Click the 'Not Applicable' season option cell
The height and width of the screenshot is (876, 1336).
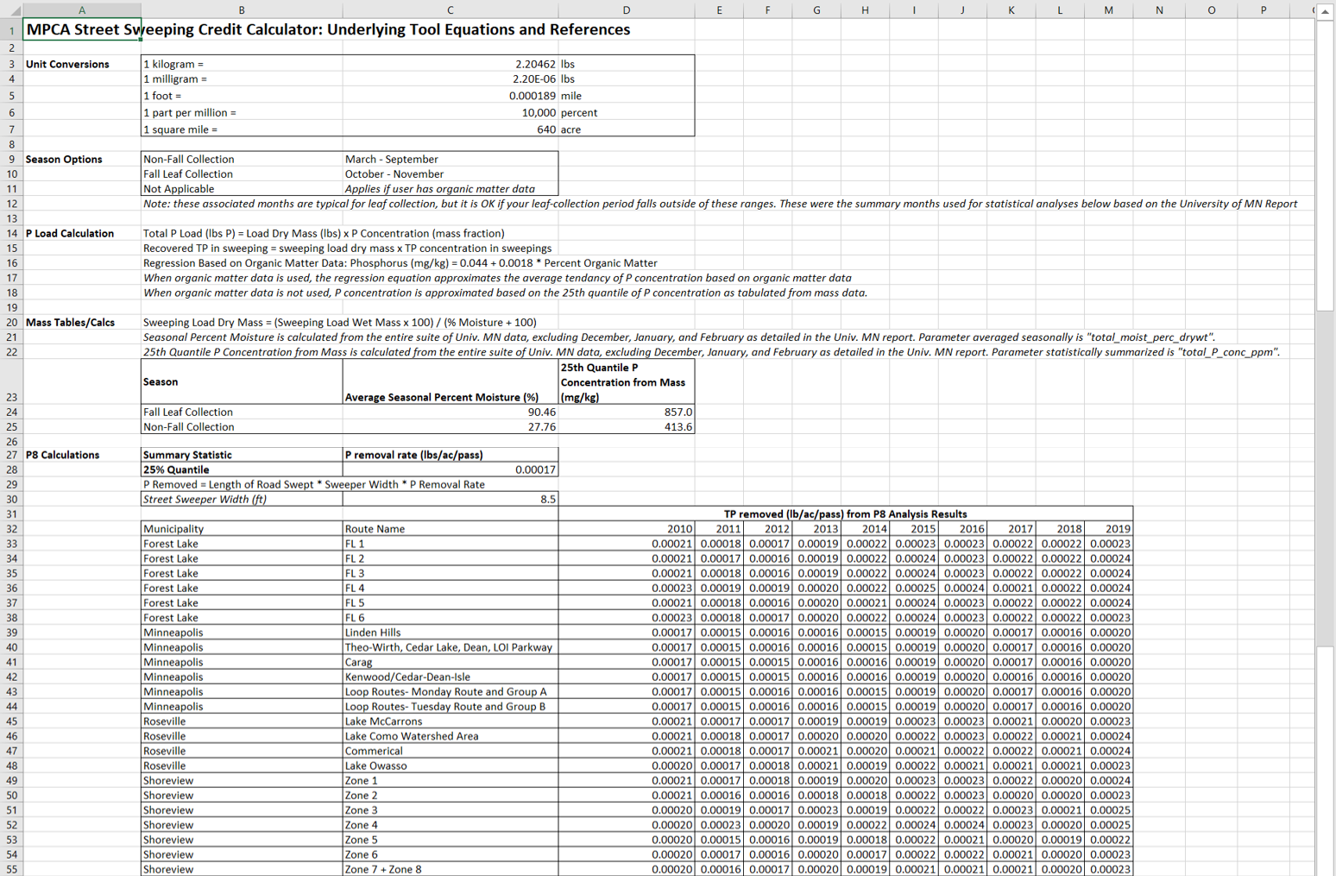pos(241,189)
